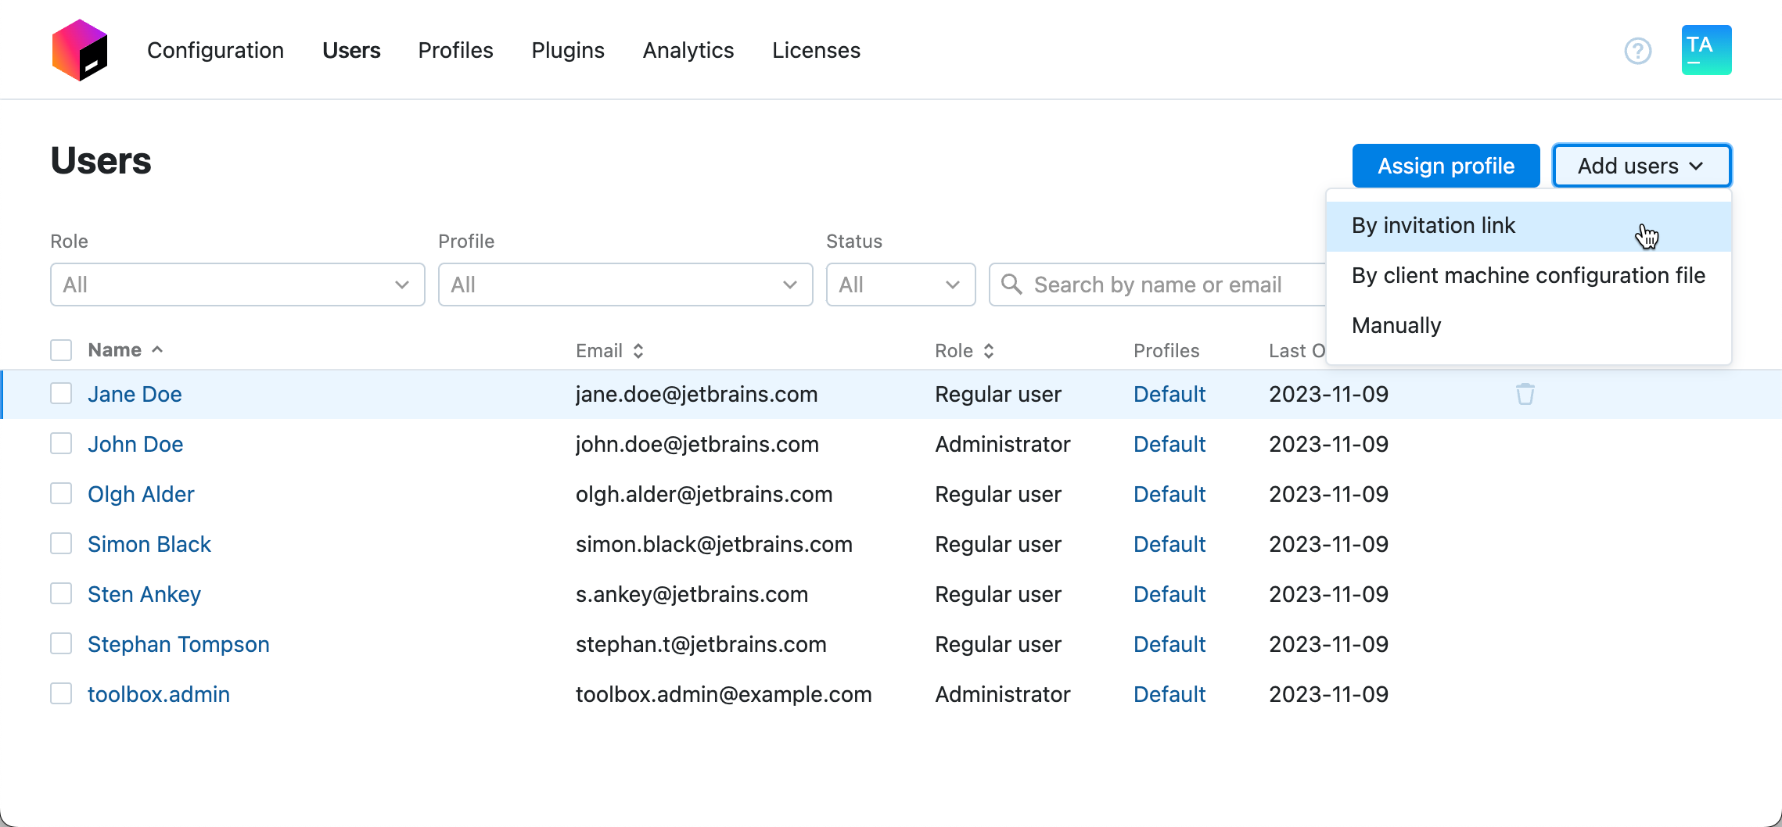Open Default profile for Sten Ankey
This screenshot has height=827, width=1782.
tap(1169, 594)
